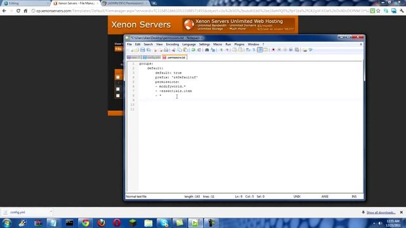Close the Chrome downloads bar
This screenshot has height=228, width=406.
point(402,212)
